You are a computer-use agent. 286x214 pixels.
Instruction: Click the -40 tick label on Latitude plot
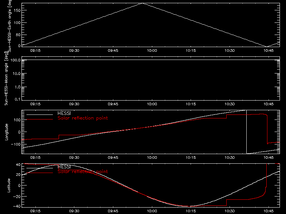pos(17,206)
